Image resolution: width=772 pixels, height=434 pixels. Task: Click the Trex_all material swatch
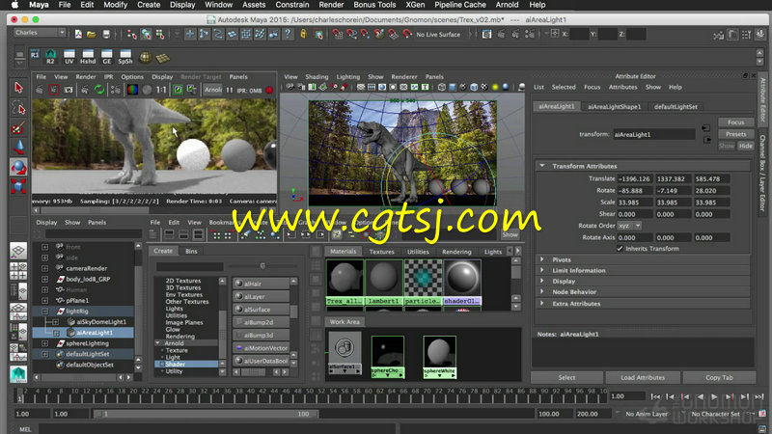click(345, 283)
